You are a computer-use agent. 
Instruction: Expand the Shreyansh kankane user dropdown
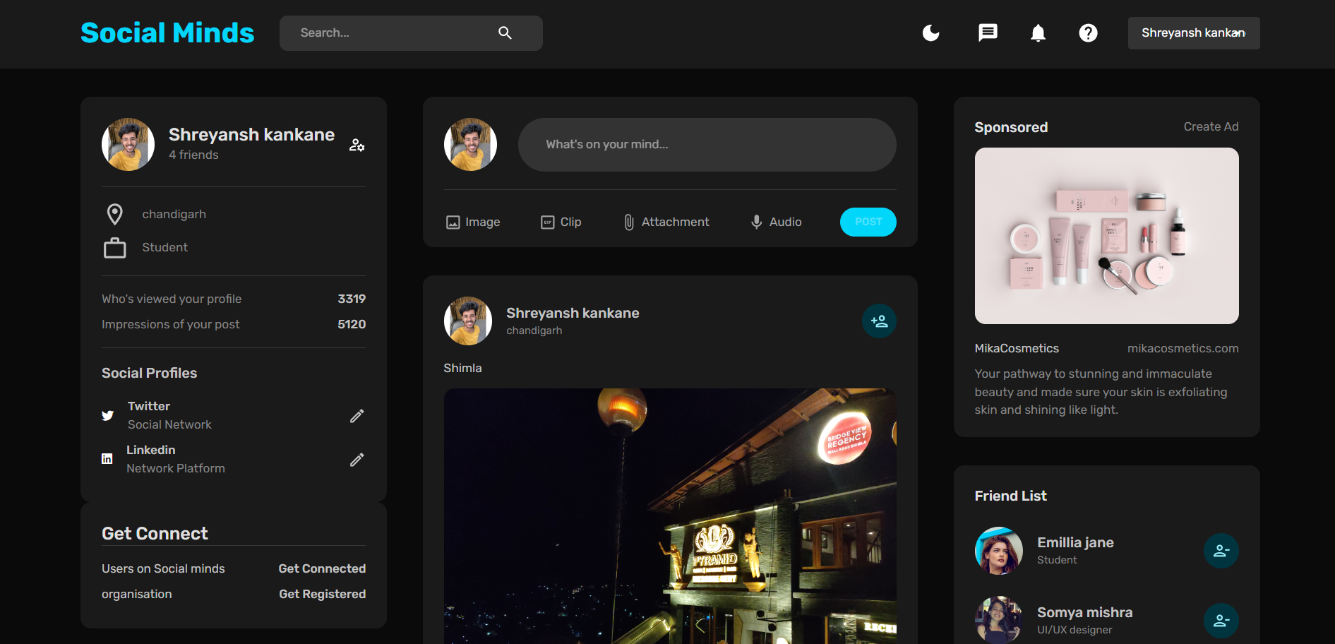click(1193, 33)
